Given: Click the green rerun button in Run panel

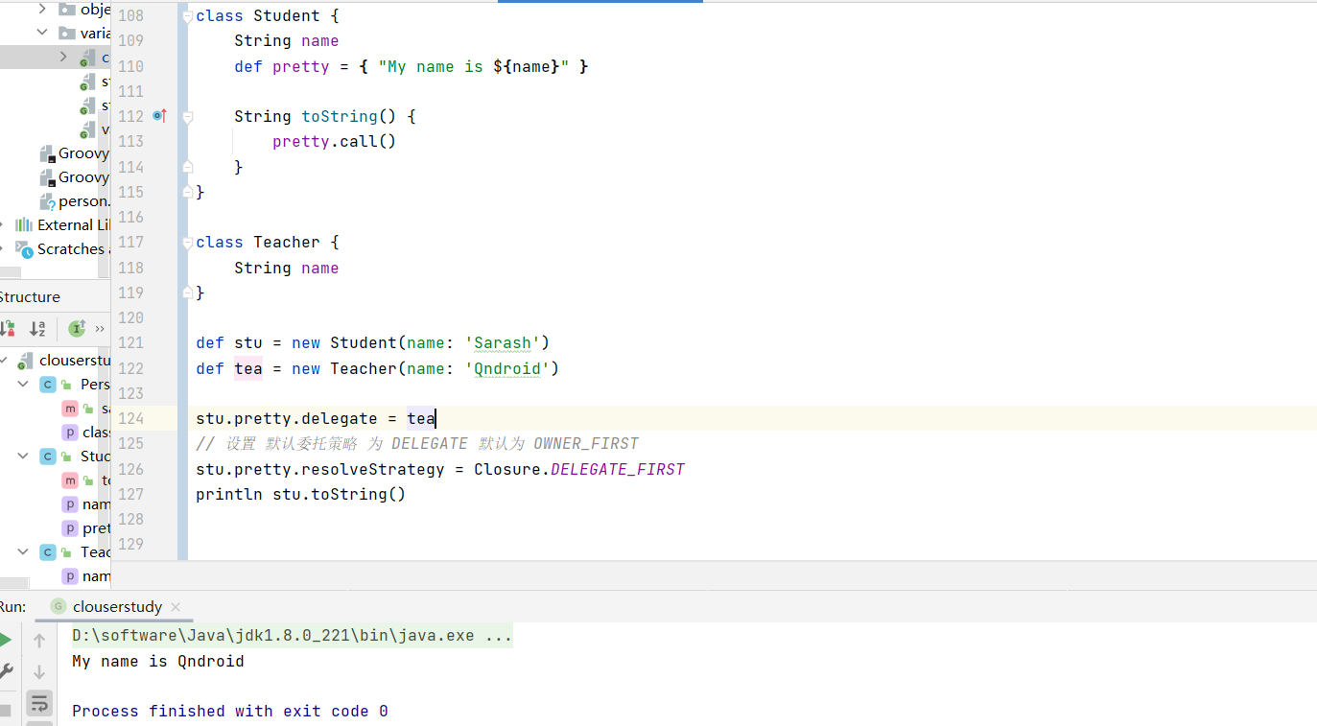Looking at the screenshot, I should click(6, 641).
